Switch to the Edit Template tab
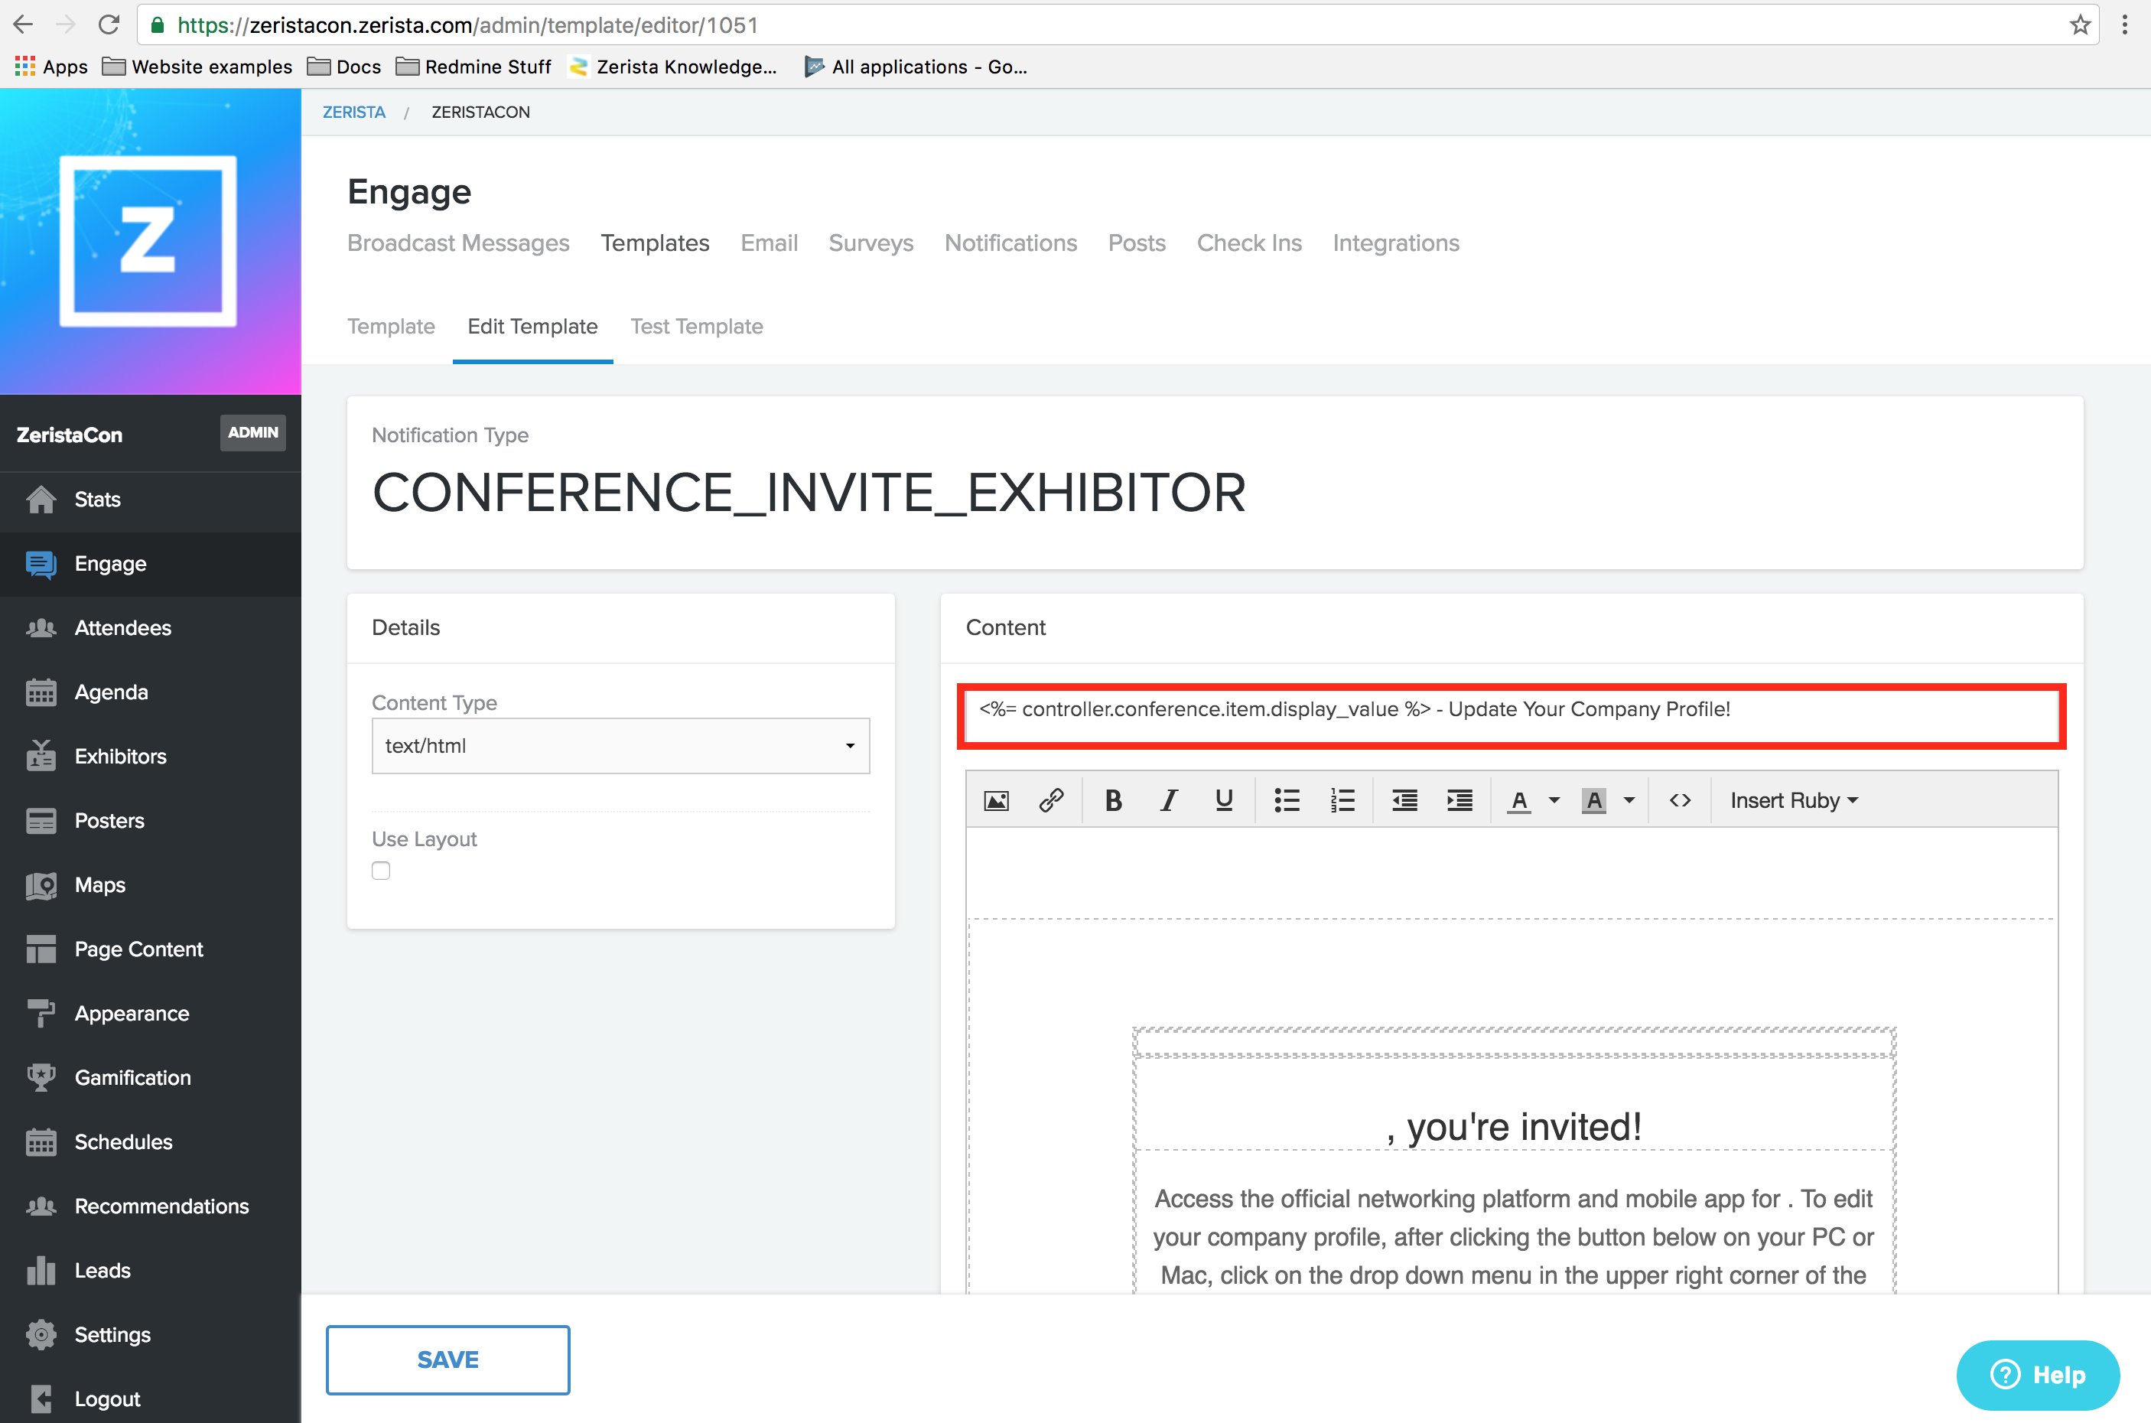Screen dimensions: 2151x1423 coord(532,327)
